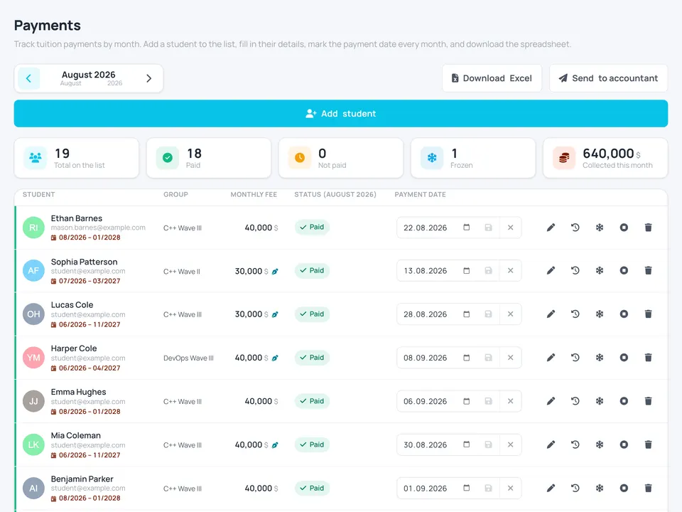Delete Emma Hughes with trash icon
The width and height of the screenshot is (682, 512).
[x=648, y=401]
